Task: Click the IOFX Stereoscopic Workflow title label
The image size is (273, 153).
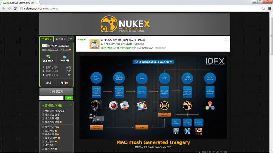Action: pyautogui.click(x=153, y=62)
